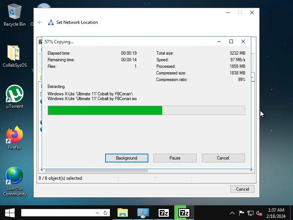Maximize the 57% Copying dialog

tap(231, 41)
